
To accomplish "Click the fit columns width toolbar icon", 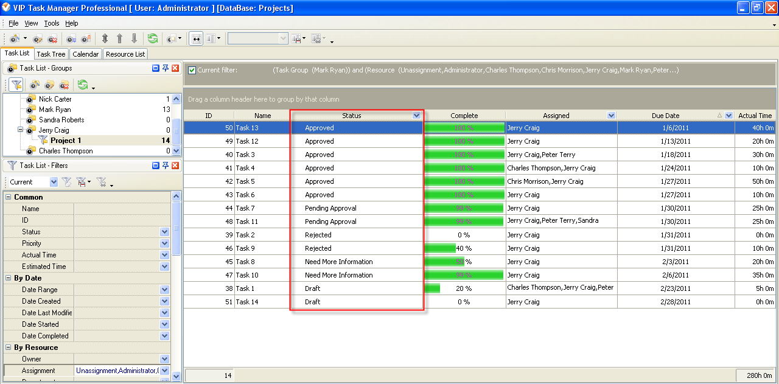I will (196, 38).
